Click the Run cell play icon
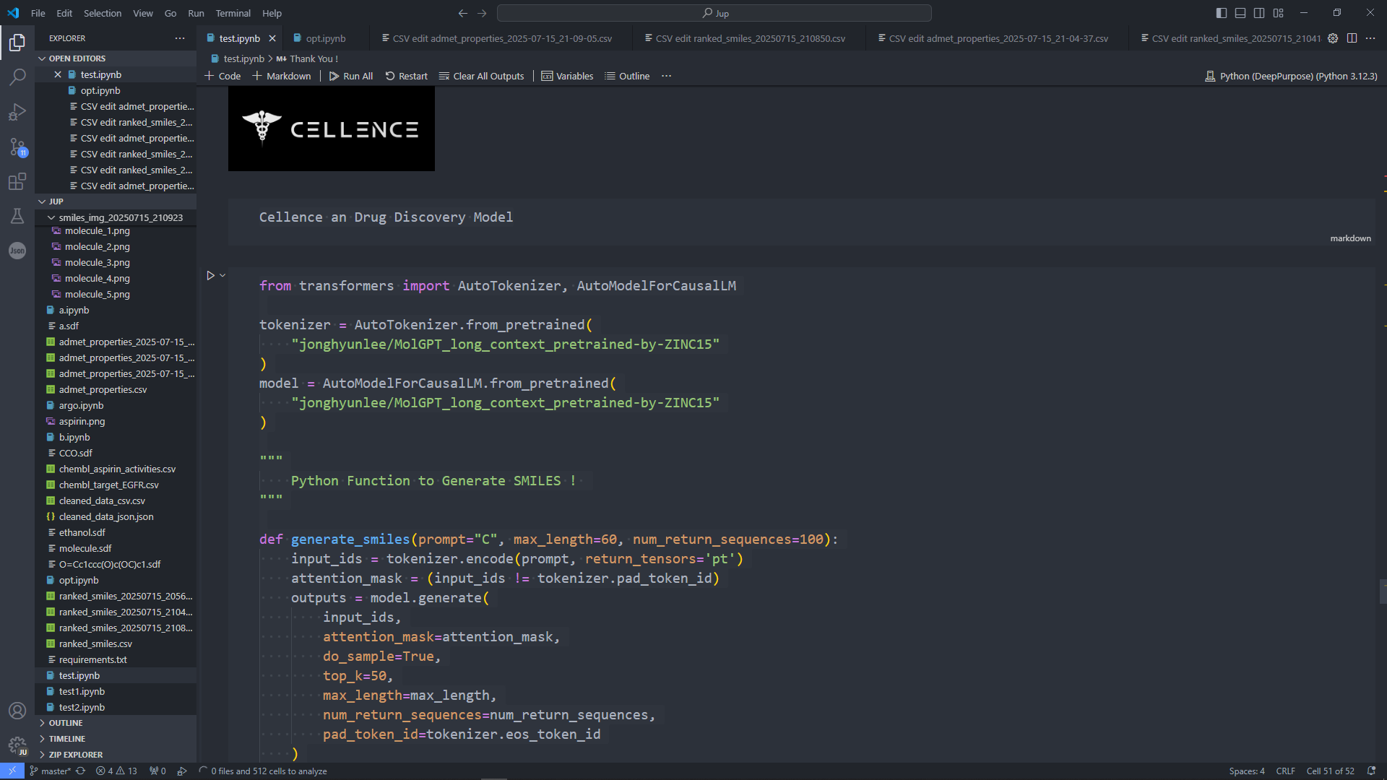The width and height of the screenshot is (1387, 780). pos(210,275)
